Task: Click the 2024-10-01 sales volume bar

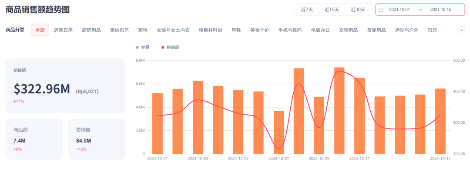Action: [158, 123]
